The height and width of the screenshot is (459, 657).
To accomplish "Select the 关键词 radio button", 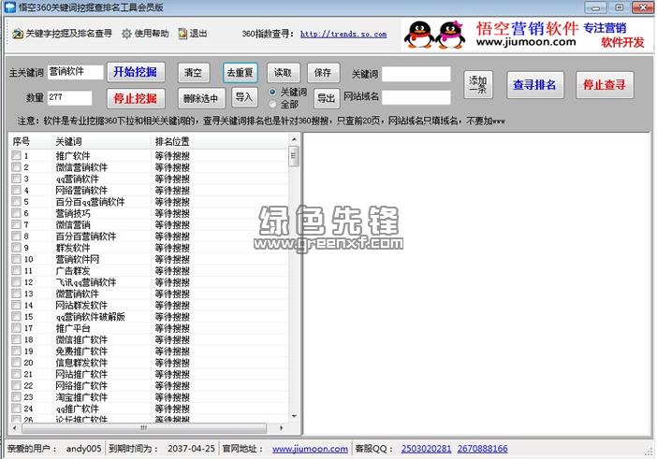I will pyautogui.click(x=272, y=92).
